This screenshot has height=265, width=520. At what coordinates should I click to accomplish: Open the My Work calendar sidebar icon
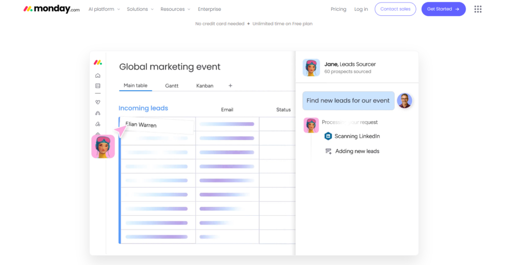(98, 86)
